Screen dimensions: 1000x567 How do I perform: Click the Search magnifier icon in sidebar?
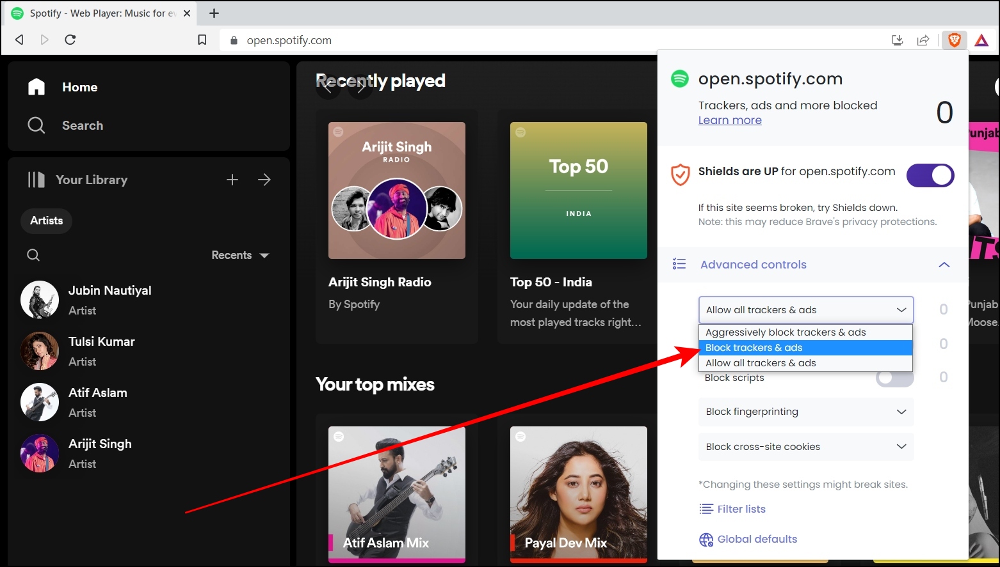click(36, 125)
